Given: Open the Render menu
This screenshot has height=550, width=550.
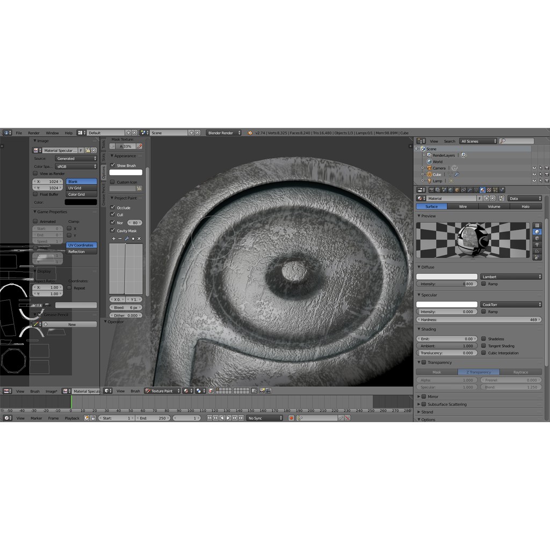Looking at the screenshot, I should [34, 133].
